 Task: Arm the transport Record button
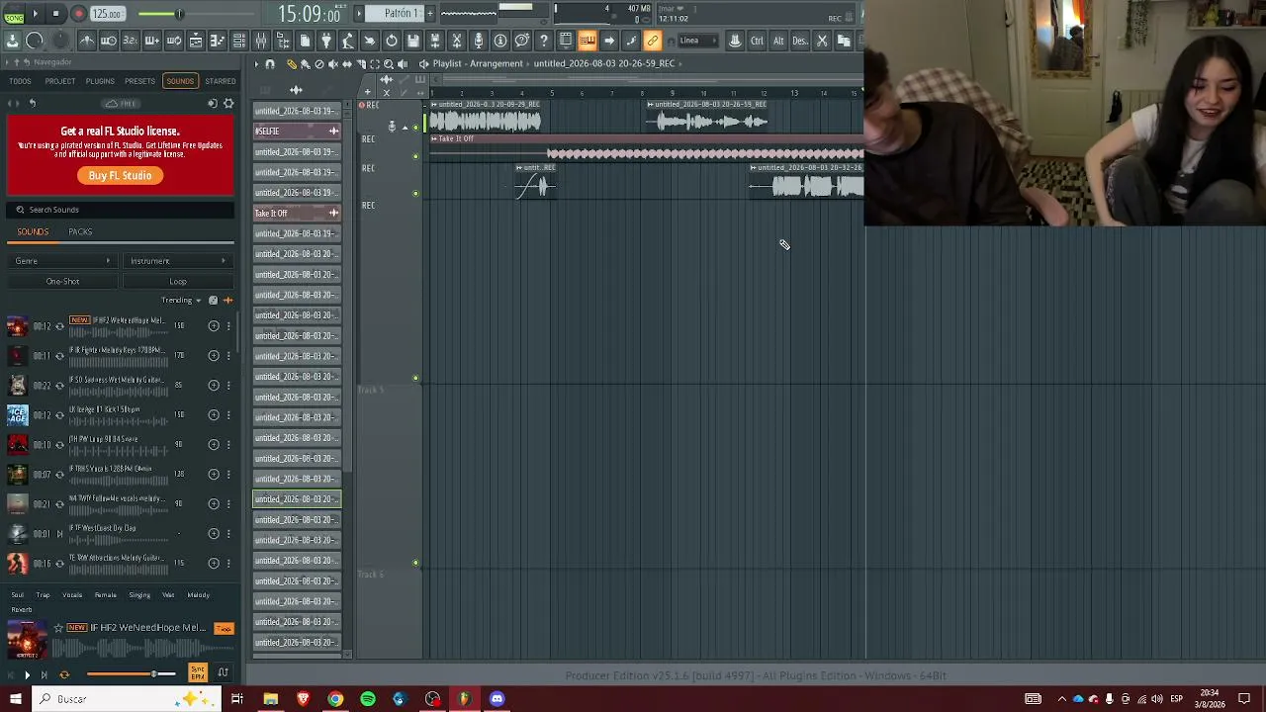pyautogui.click(x=78, y=14)
